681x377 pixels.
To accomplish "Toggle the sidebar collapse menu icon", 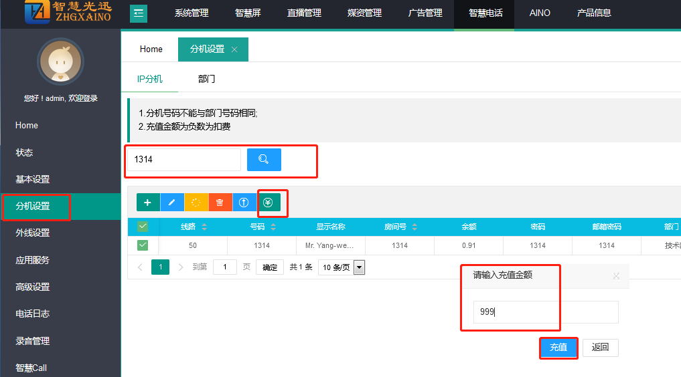I will click(x=139, y=13).
